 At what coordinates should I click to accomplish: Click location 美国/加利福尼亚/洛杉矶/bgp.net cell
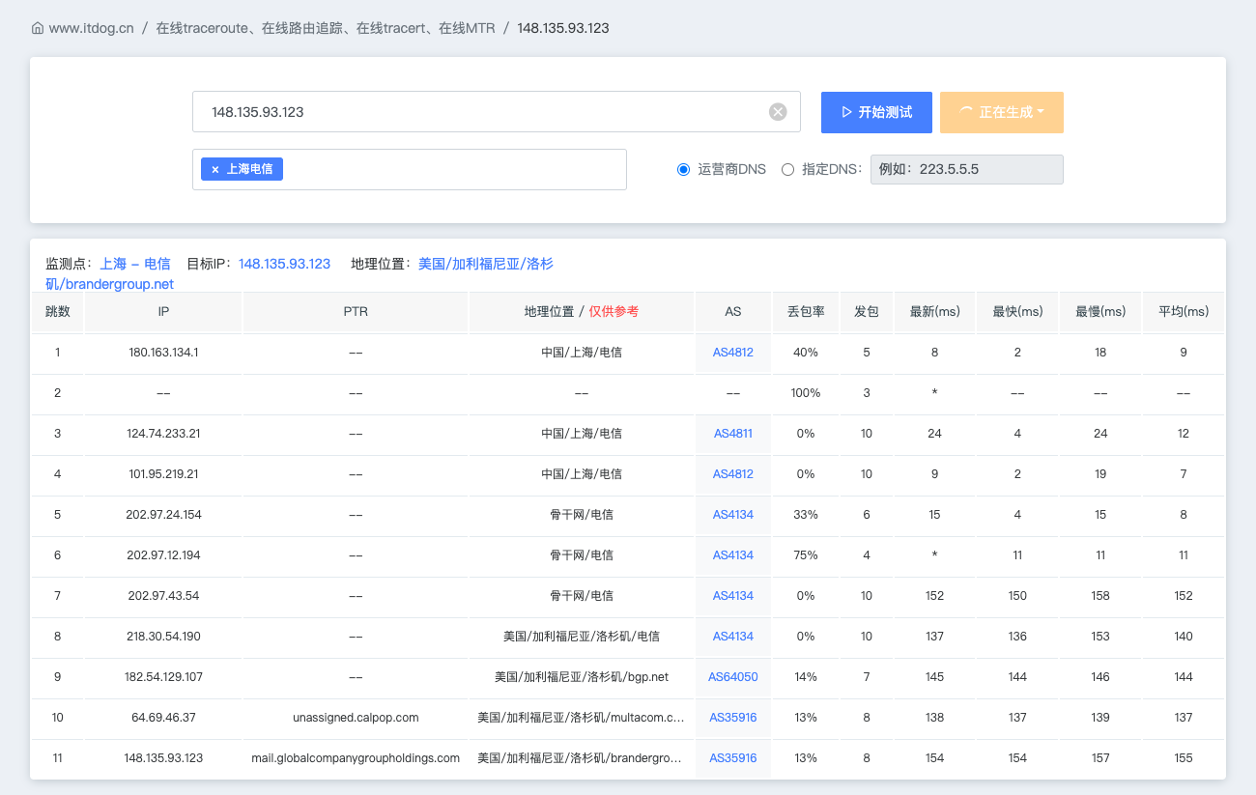coord(582,677)
